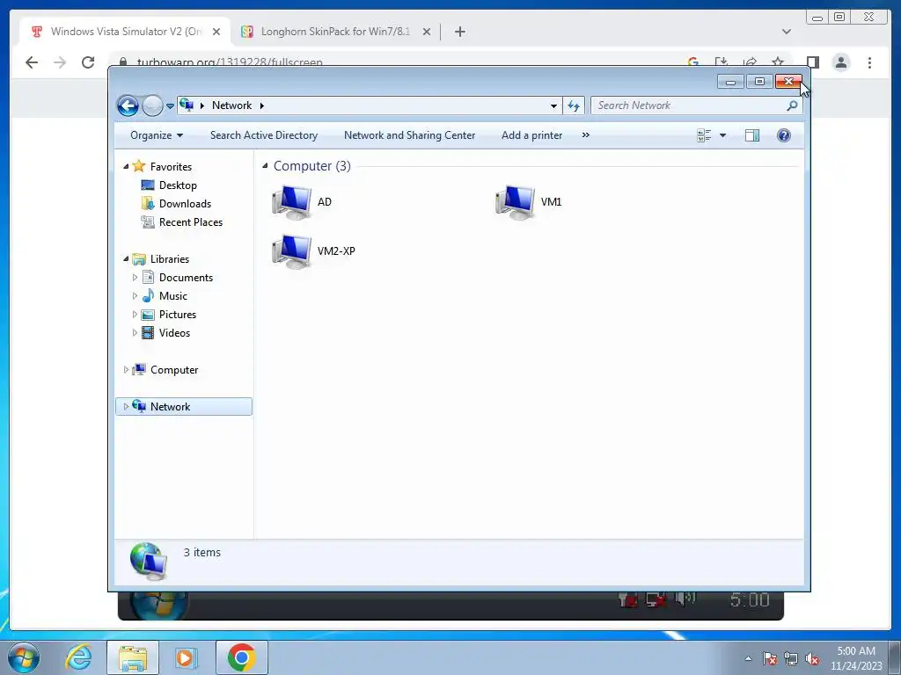Expand the Pictures library
The height and width of the screenshot is (675, 901).
[135, 315]
